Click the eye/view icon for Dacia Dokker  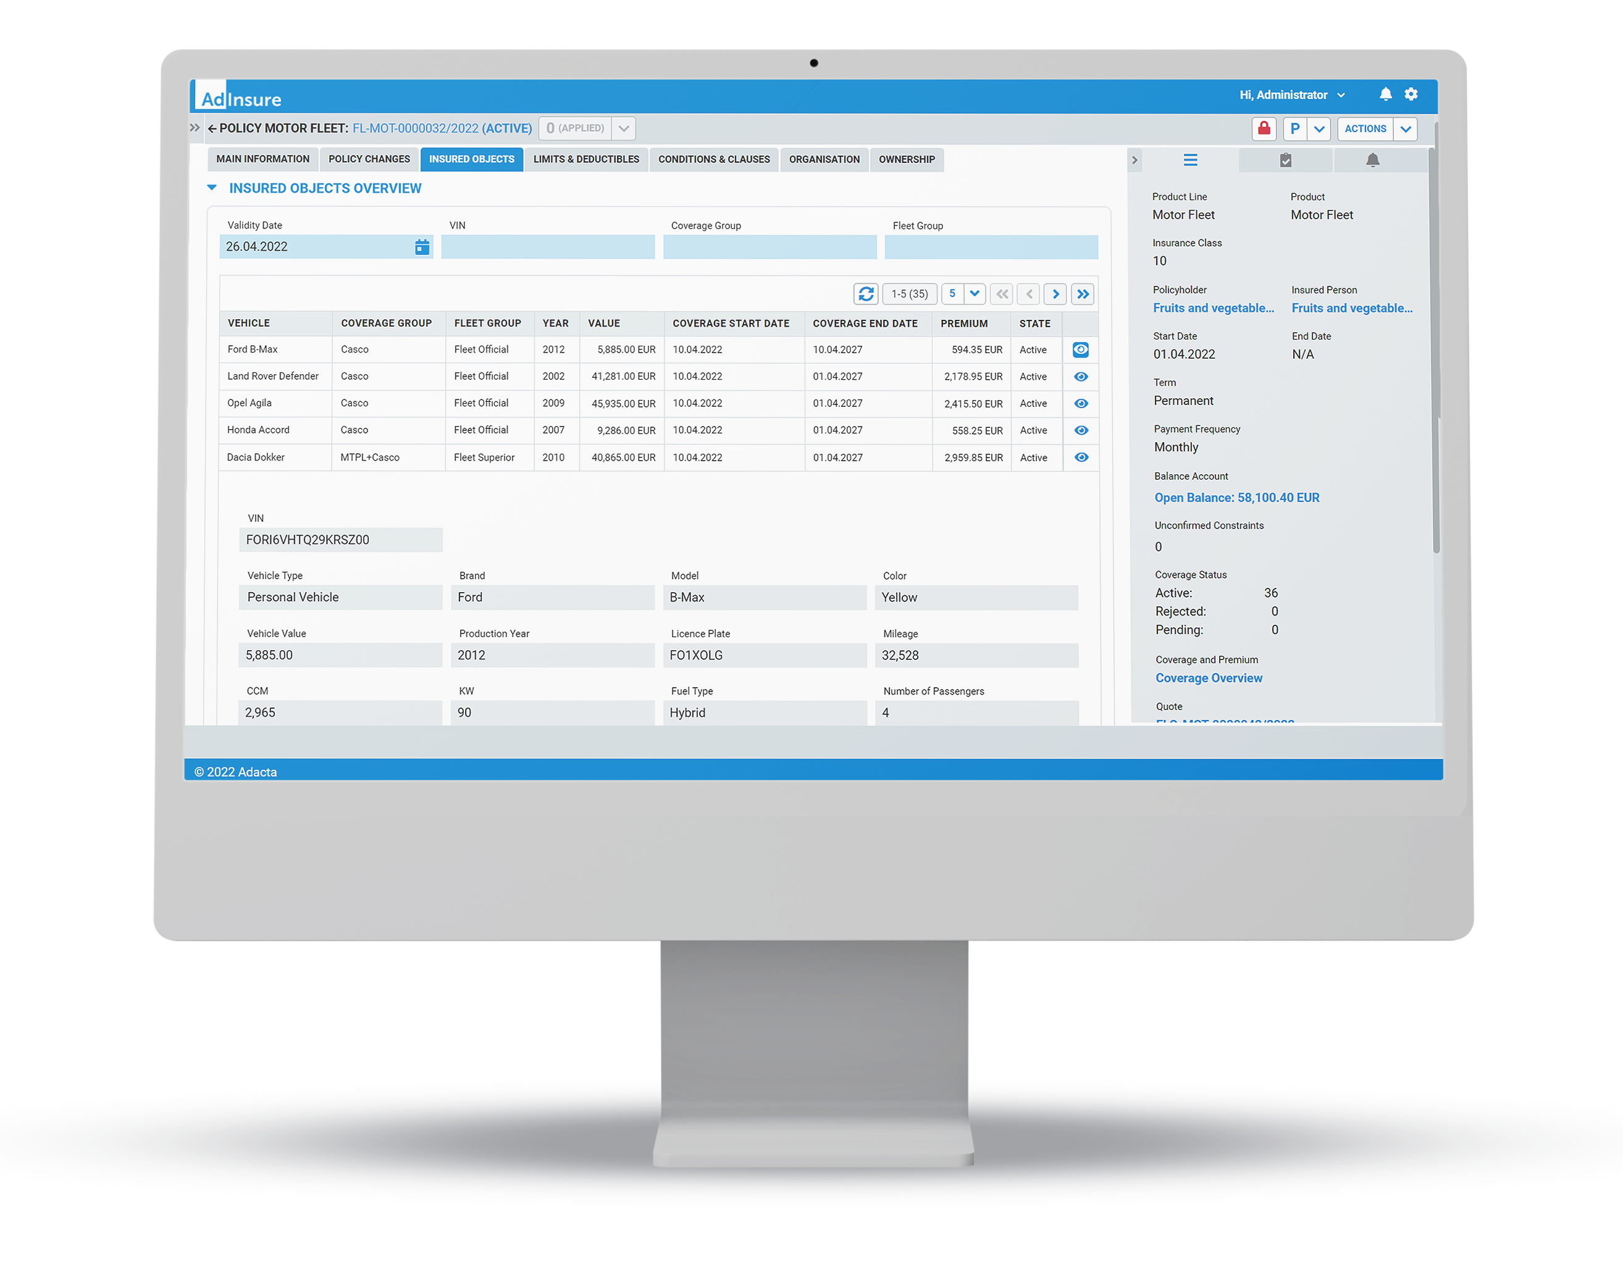(x=1079, y=456)
